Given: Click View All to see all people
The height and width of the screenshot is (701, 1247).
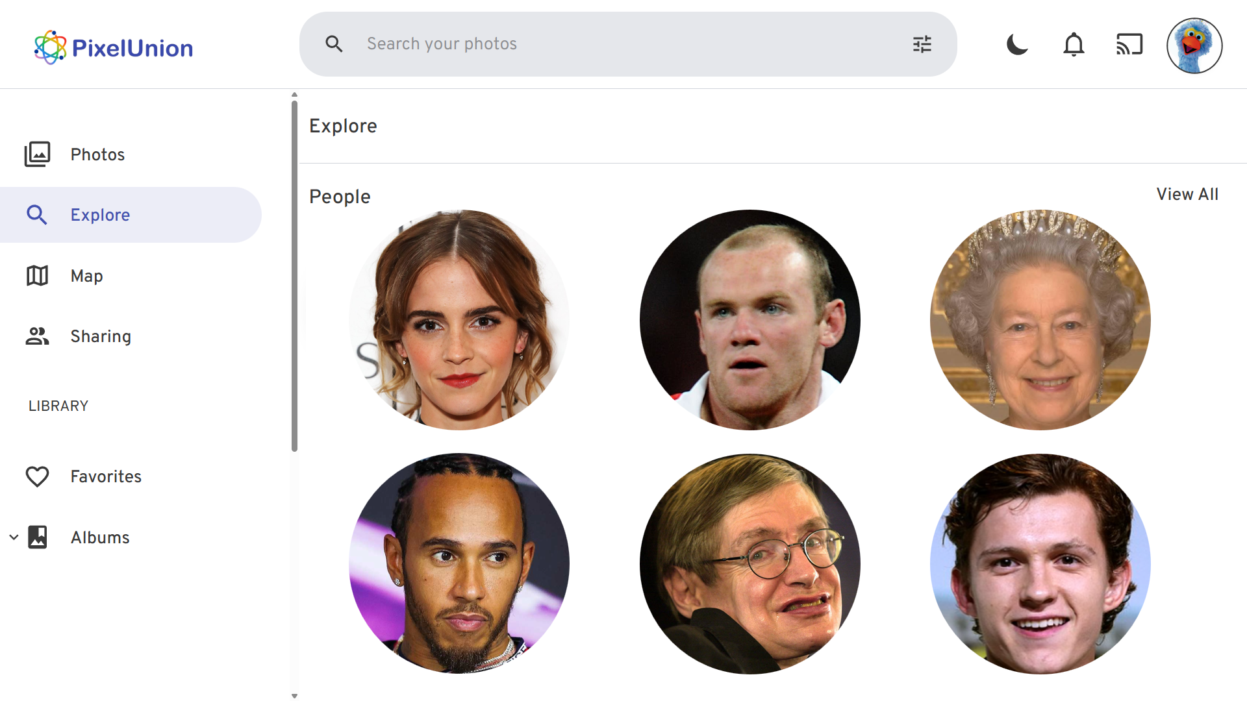Looking at the screenshot, I should coord(1187,193).
